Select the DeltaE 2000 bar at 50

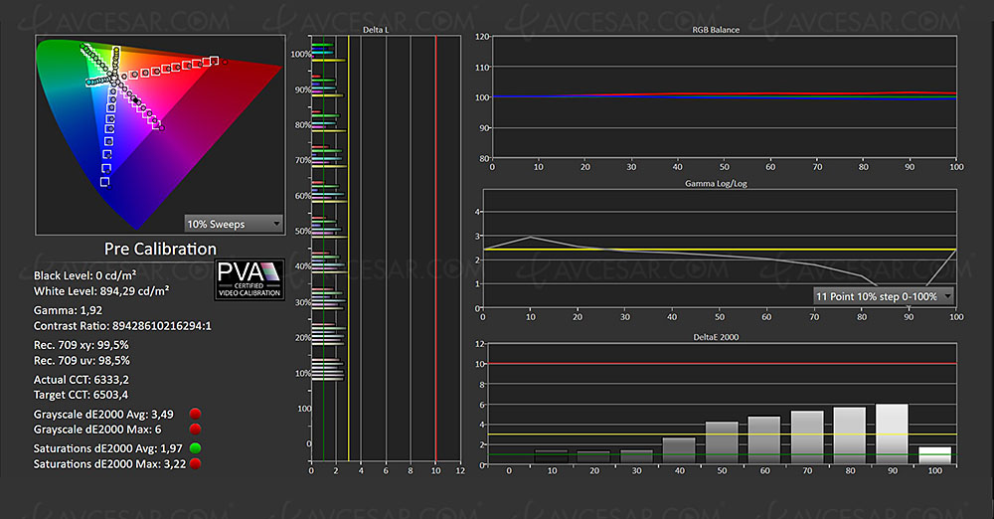(722, 442)
